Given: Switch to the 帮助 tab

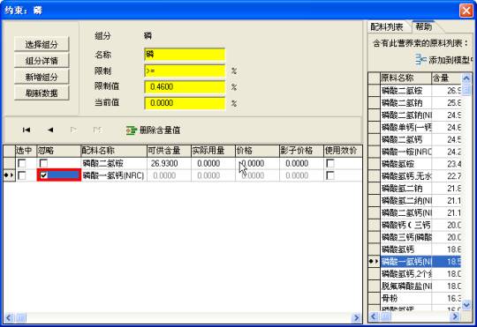Looking at the screenshot, I should click(423, 27).
